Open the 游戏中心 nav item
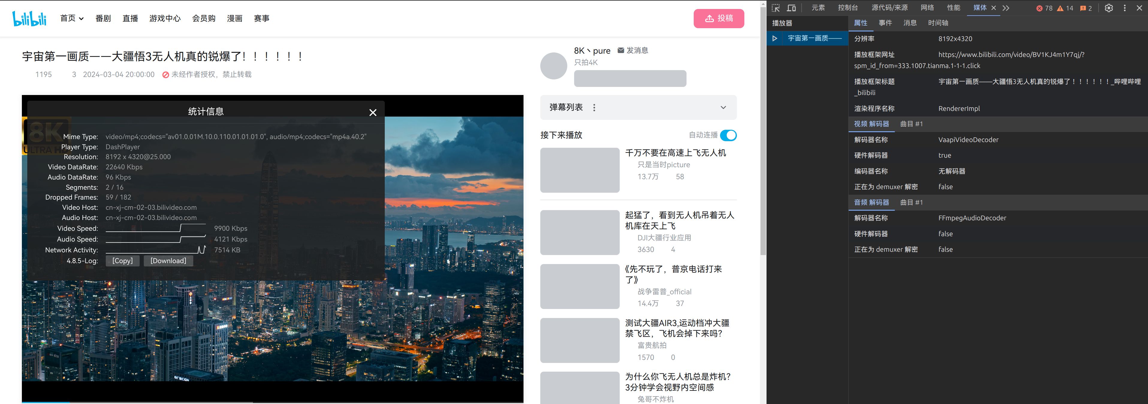Viewport: 1148px width, 404px height. click(165, 18)
